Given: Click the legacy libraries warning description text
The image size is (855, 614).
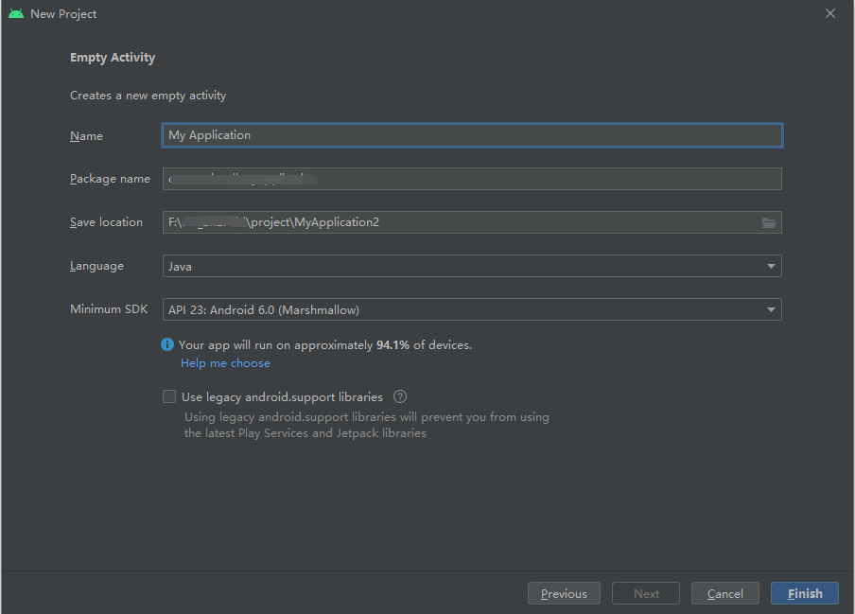Looking at the screenshot, I should pos(366,425).
